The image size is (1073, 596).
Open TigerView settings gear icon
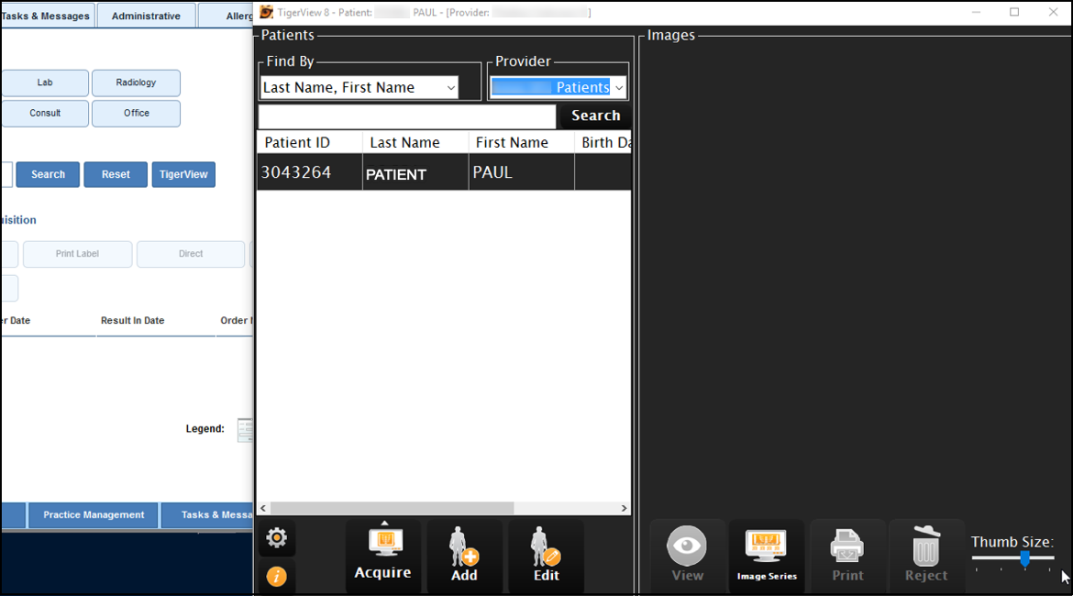(276, 538)
